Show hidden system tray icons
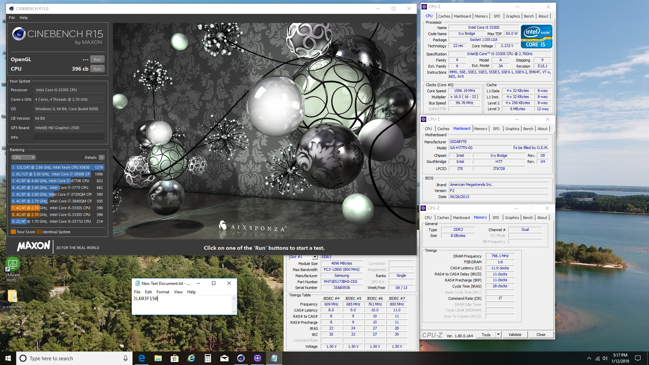This screenshot has width=649, height=365. [x=589, y=358]
